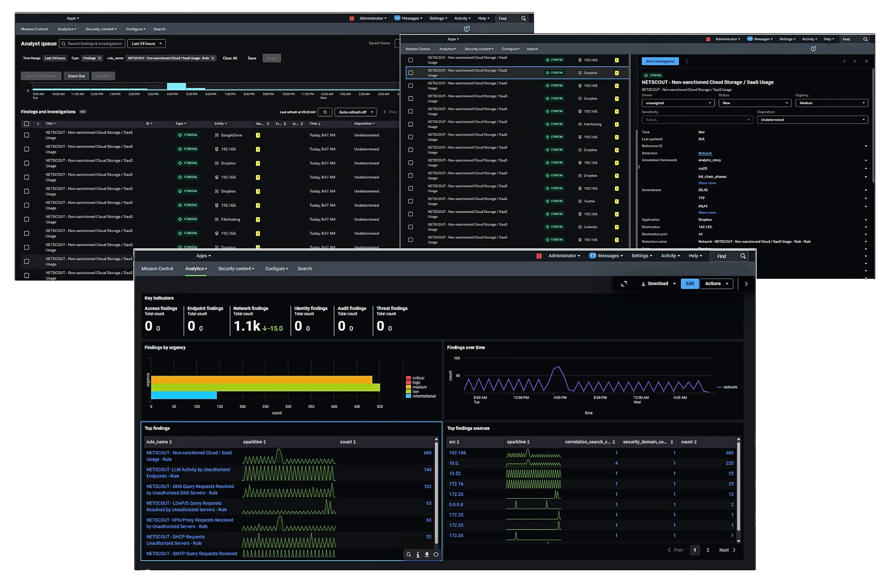The height and width of the screenshot is (588, 890).
Task: Click the Top findings table scrollbar
Action: click(x=436, y=492)
